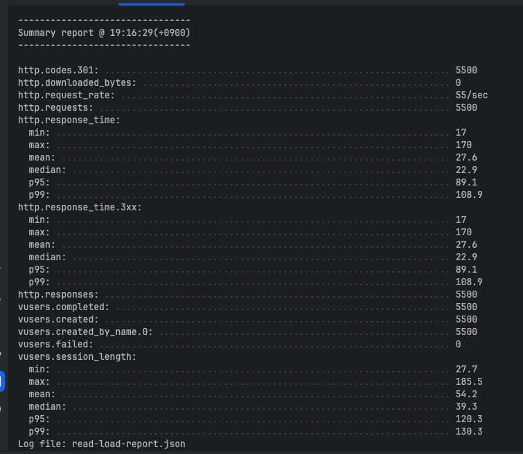This screenshot has height=454, width=523.
Task: Select the 5500 value for vusers.created_by_name.0
Action: pyautogui.click(x=466, y=332)
